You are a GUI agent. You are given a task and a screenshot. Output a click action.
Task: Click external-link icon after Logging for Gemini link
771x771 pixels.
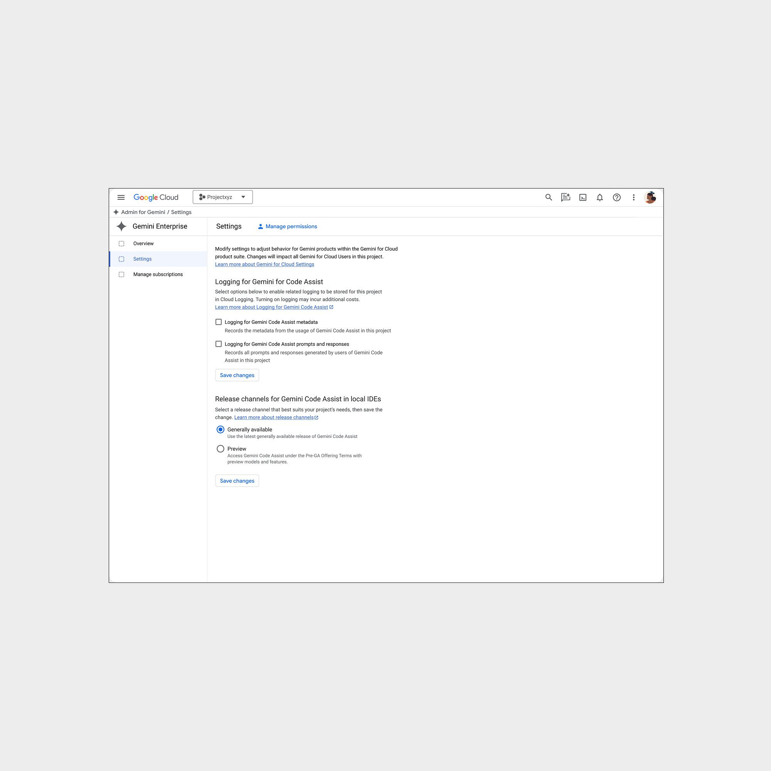[x=331, y=307]
